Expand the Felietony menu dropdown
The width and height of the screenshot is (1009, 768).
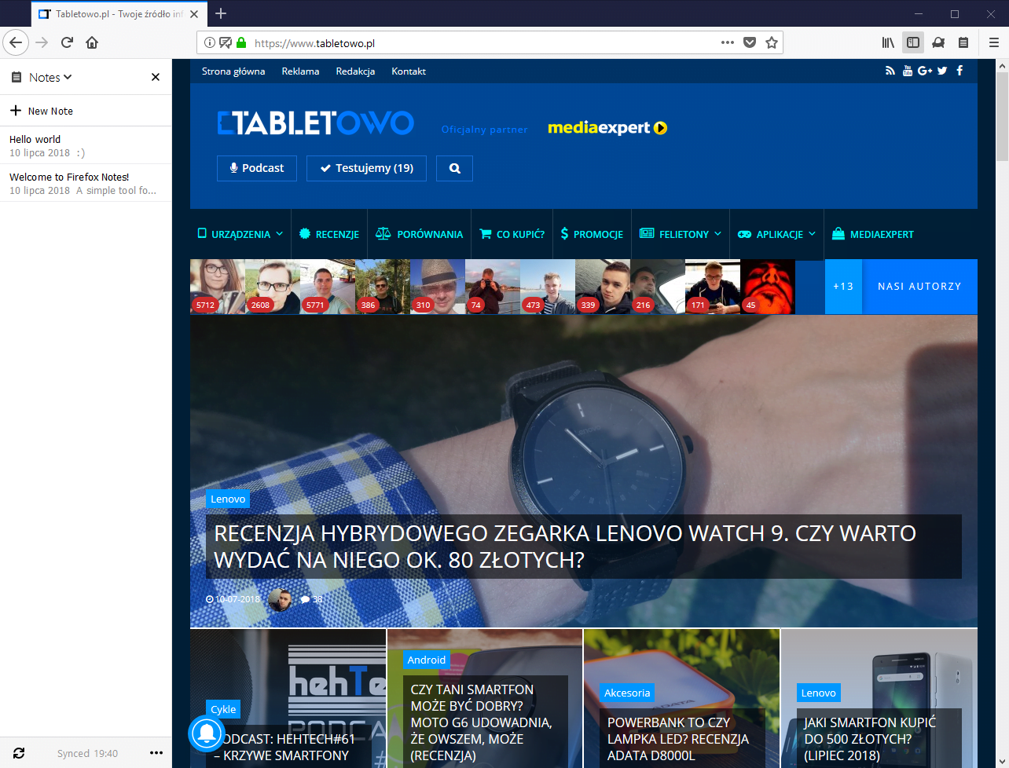click(x=680, y=234)
